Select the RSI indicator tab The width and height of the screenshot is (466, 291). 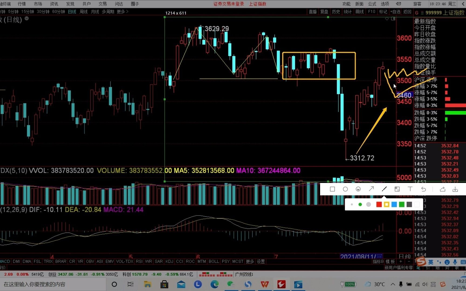[139, 261]
